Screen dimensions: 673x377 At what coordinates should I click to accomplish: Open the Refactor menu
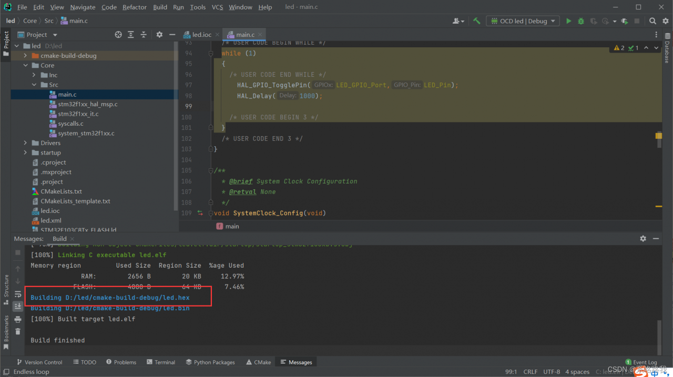(x=135, y=7)
